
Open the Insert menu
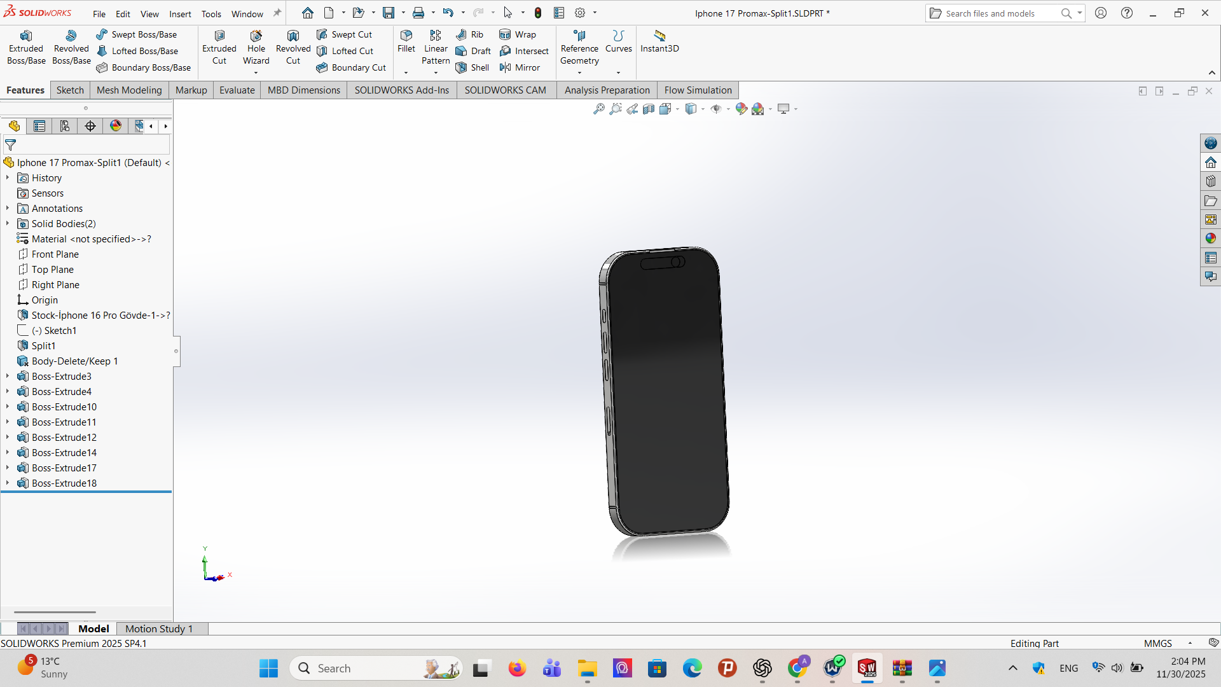[180, 14]
